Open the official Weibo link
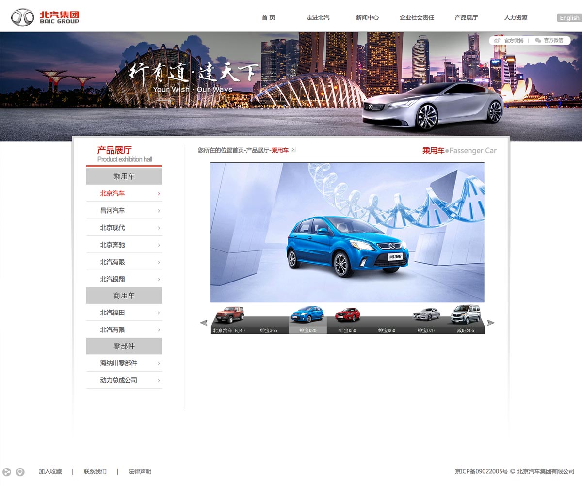This screenshot has height=485, width=582. point(509,41)
